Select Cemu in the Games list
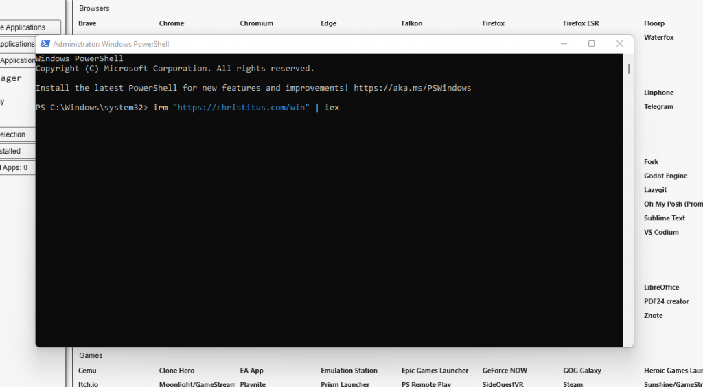This screenshot has height=387, width=703. pyautogui.click(x=87, y=371)
